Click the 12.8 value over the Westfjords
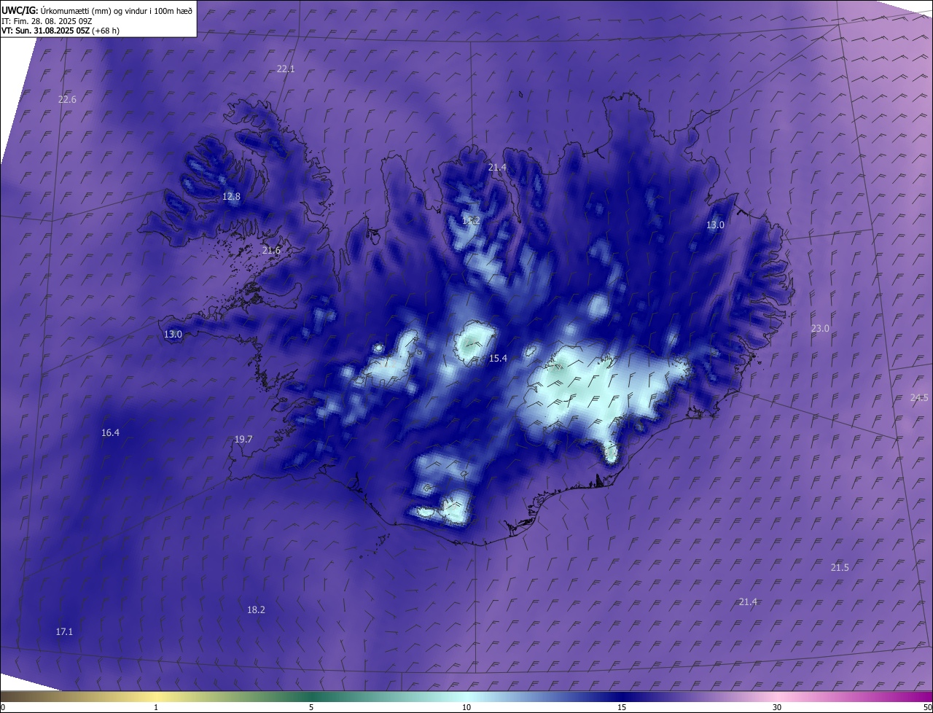Viewport: 933px width, 713px height. 231,196
